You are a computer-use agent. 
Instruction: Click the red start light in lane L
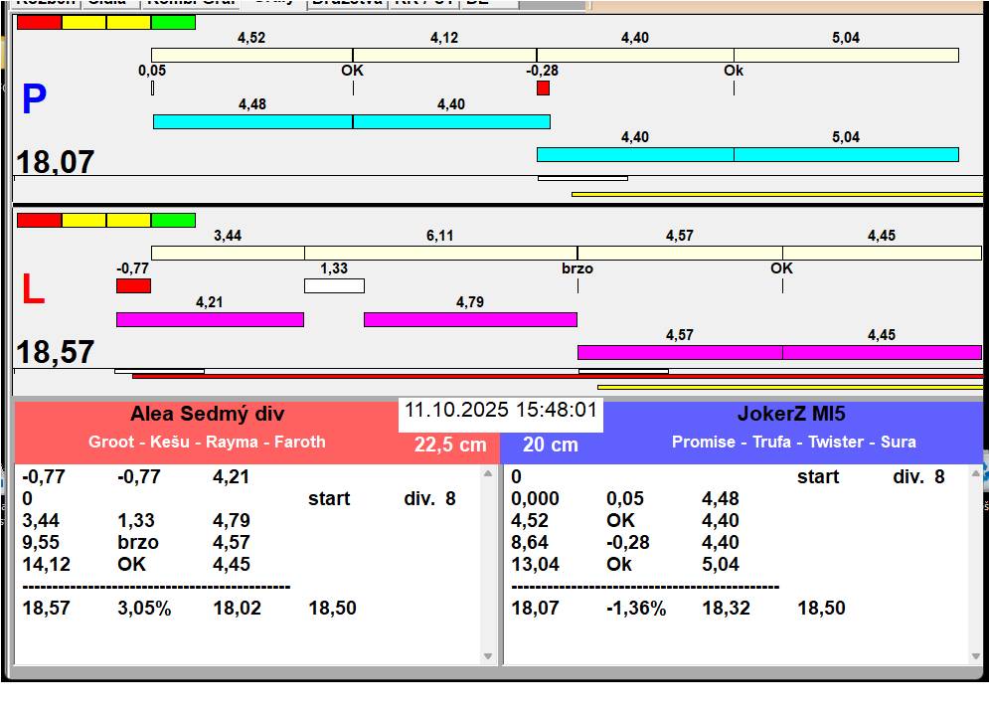[39, 221]
